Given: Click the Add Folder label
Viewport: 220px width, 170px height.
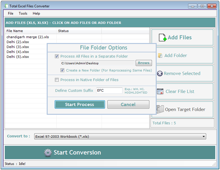Looking at the screenshot, I should click(x=176, y=56).
